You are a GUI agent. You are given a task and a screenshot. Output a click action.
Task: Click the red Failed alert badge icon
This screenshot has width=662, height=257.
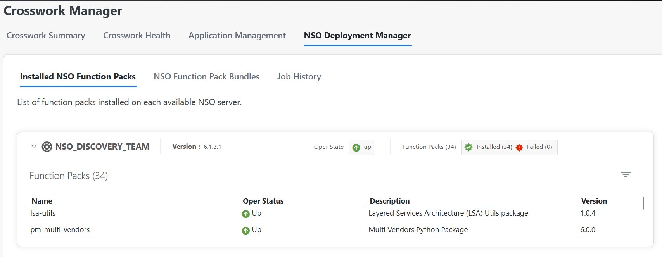click(519, 147)
